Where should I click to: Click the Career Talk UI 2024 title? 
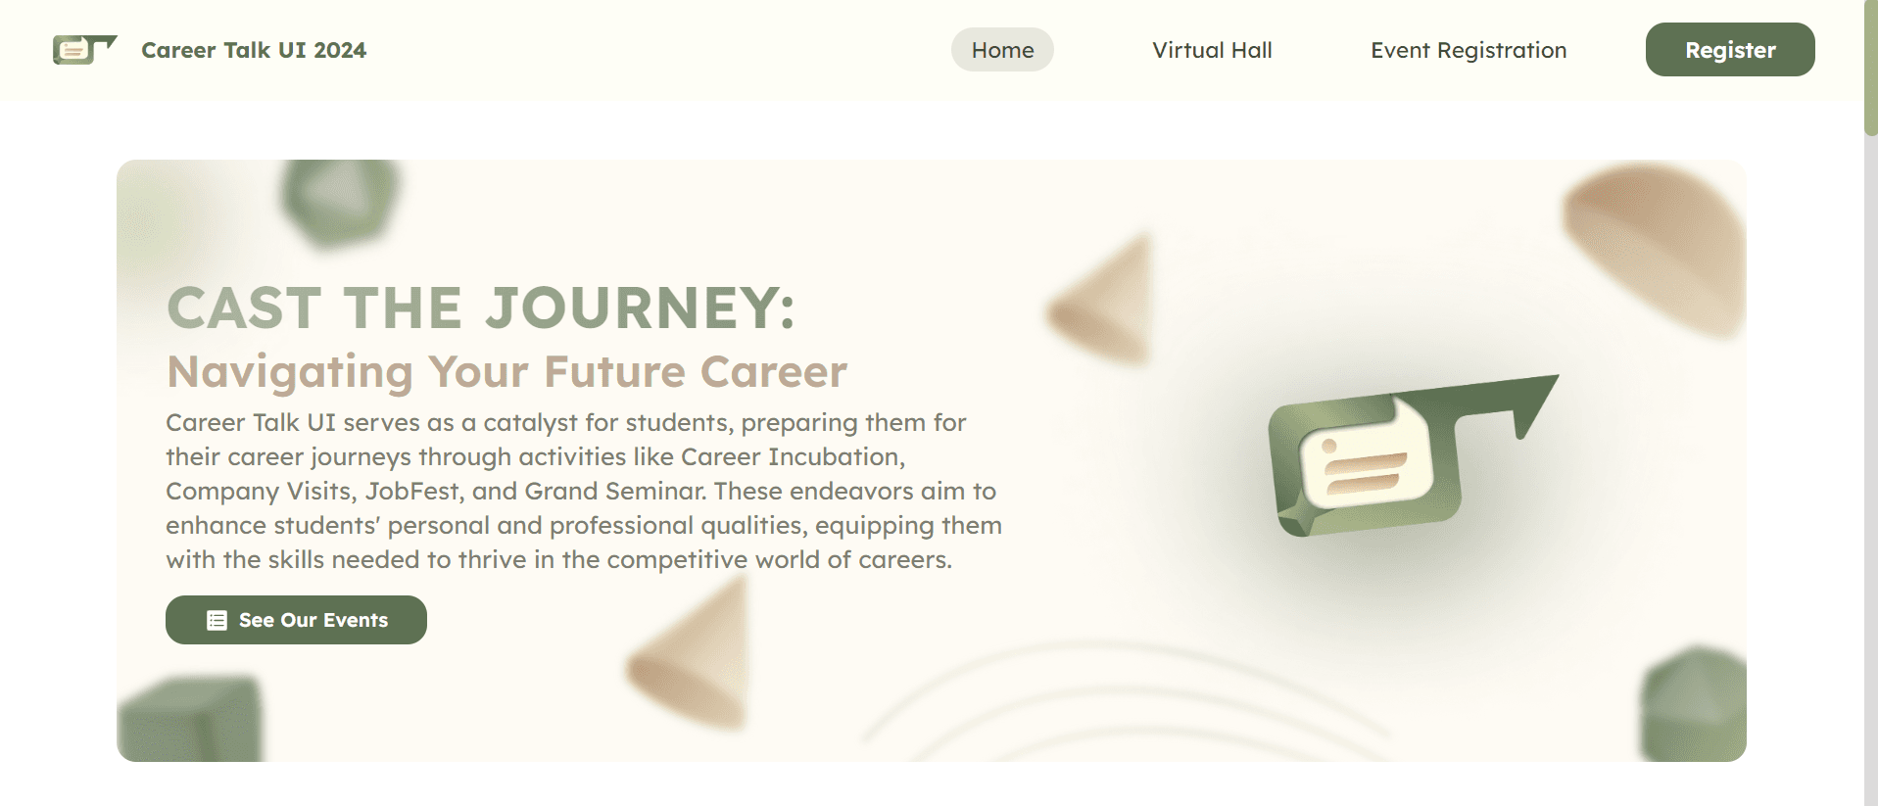pos(254,50)
